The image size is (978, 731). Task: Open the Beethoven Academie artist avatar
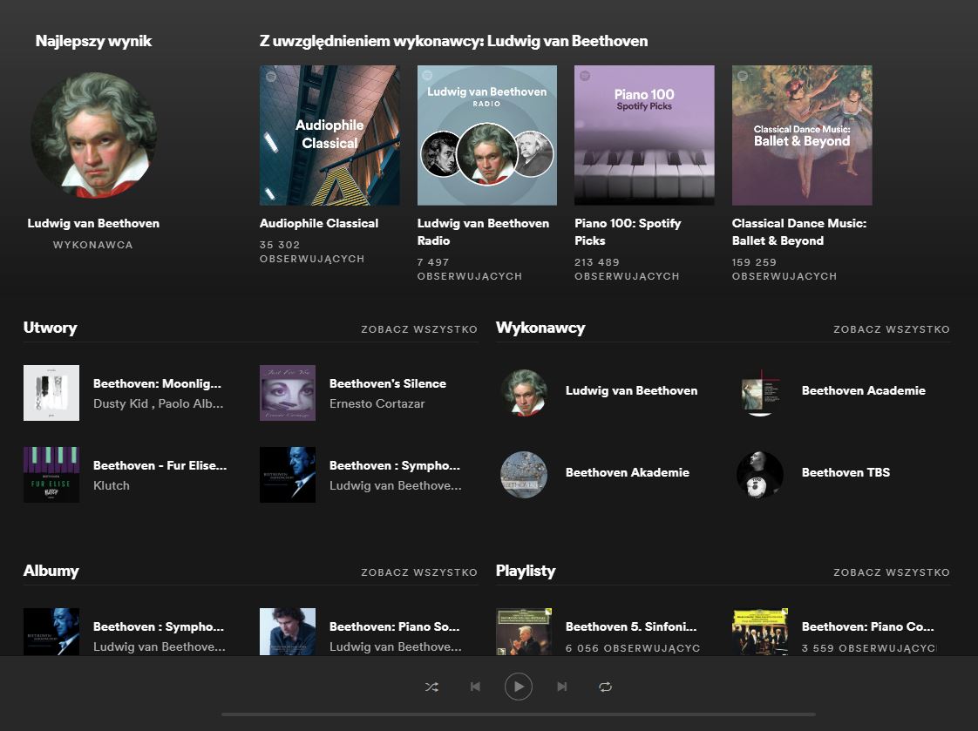point(760,393)
